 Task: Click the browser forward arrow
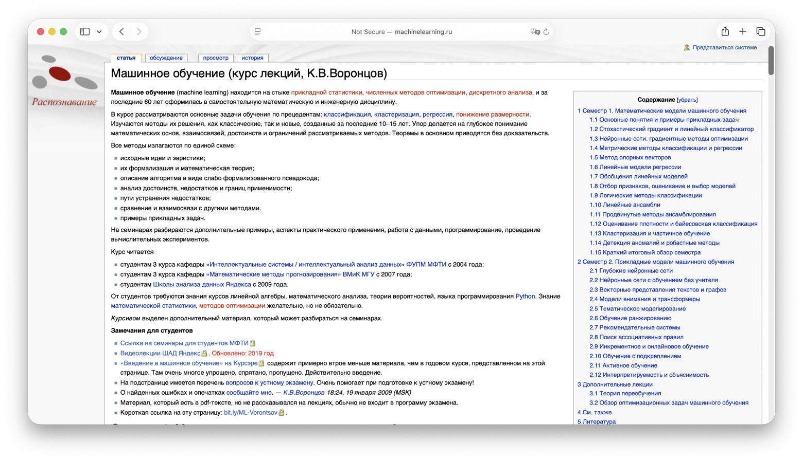(x=139, y=32)
